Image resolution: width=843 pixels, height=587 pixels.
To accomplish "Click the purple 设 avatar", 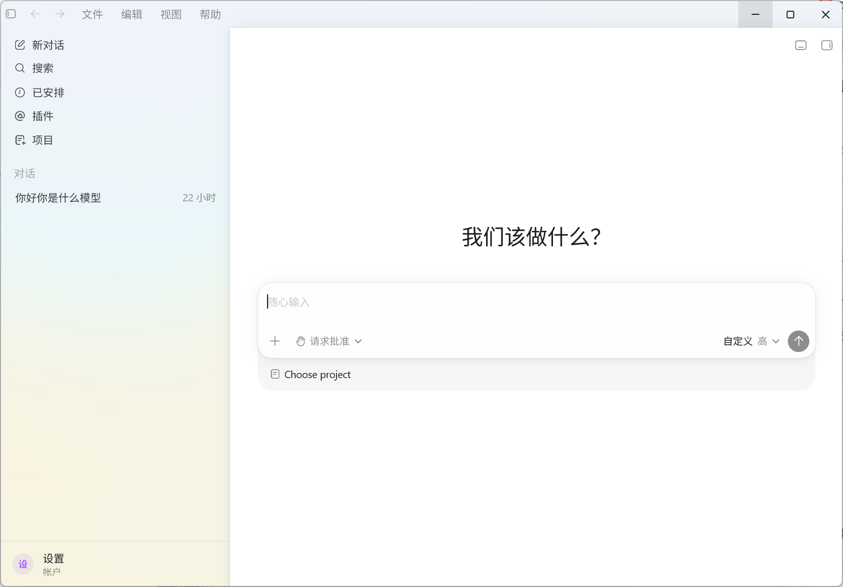I will [x=23, y=564].
